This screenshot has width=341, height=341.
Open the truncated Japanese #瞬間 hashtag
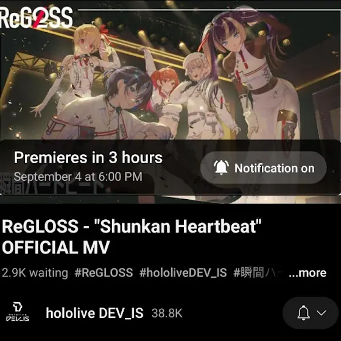(x=258, y=273)
